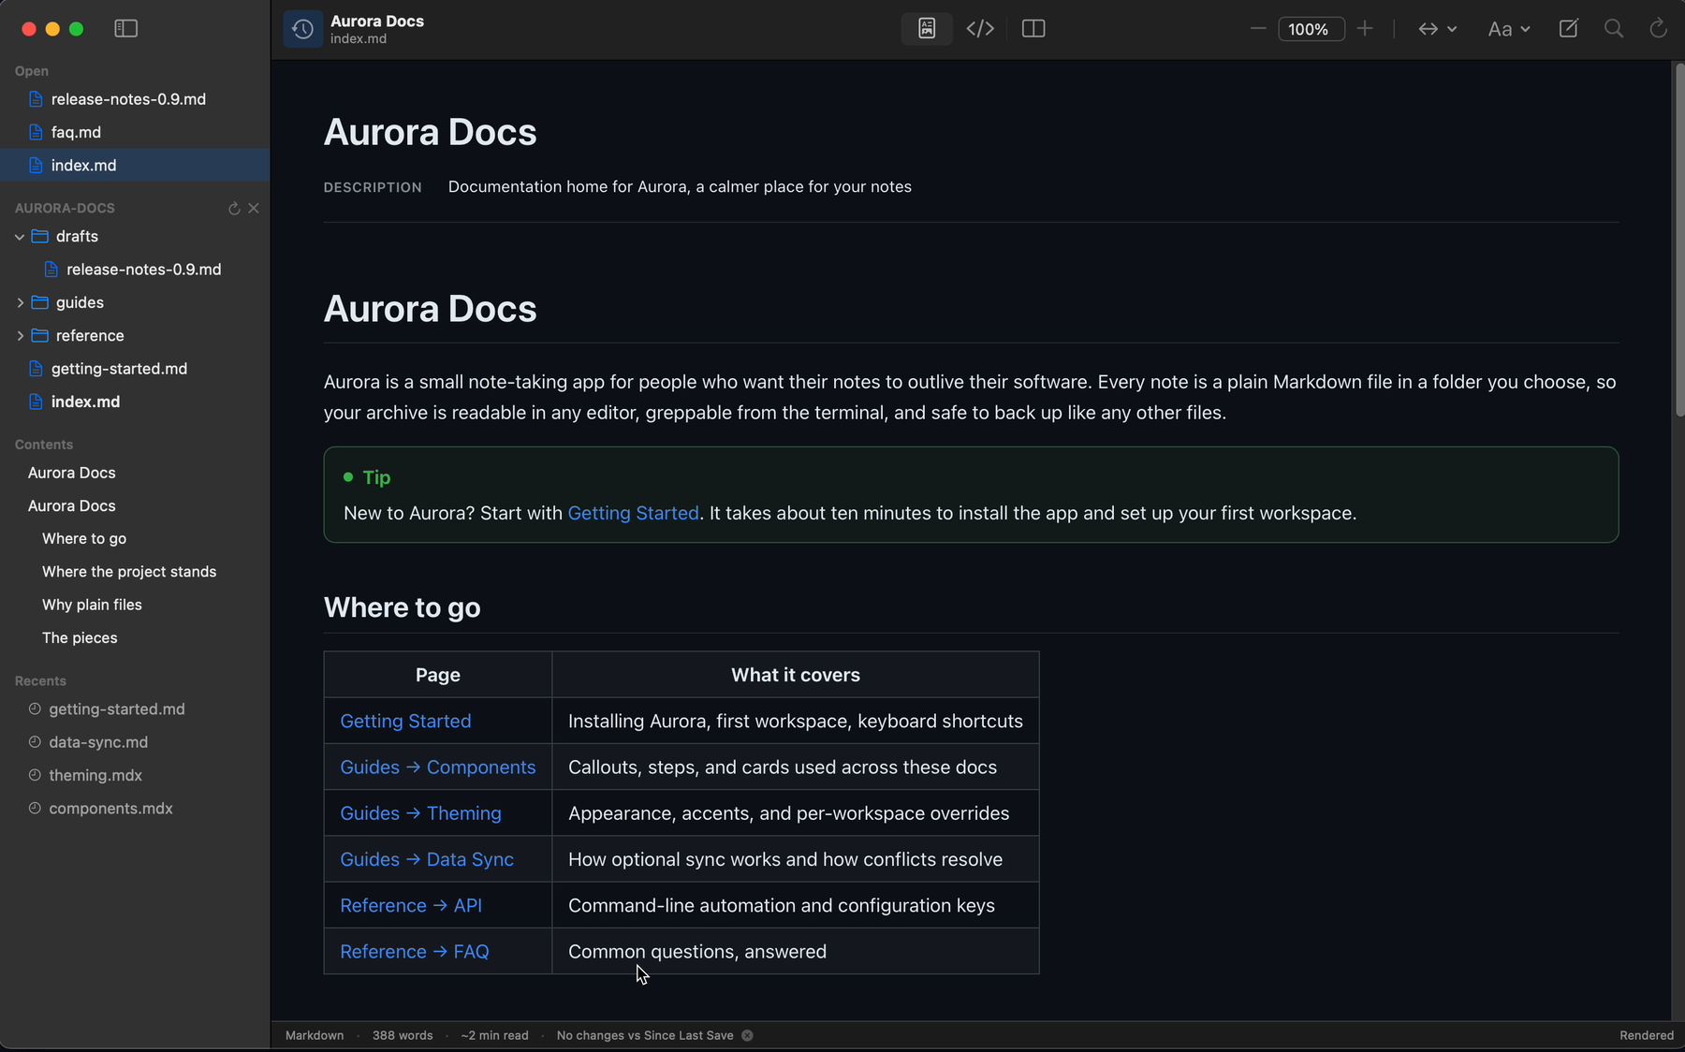
Task: Open Guides → Data Sync link
Action: pyautogui.click(x=427, y=859)
